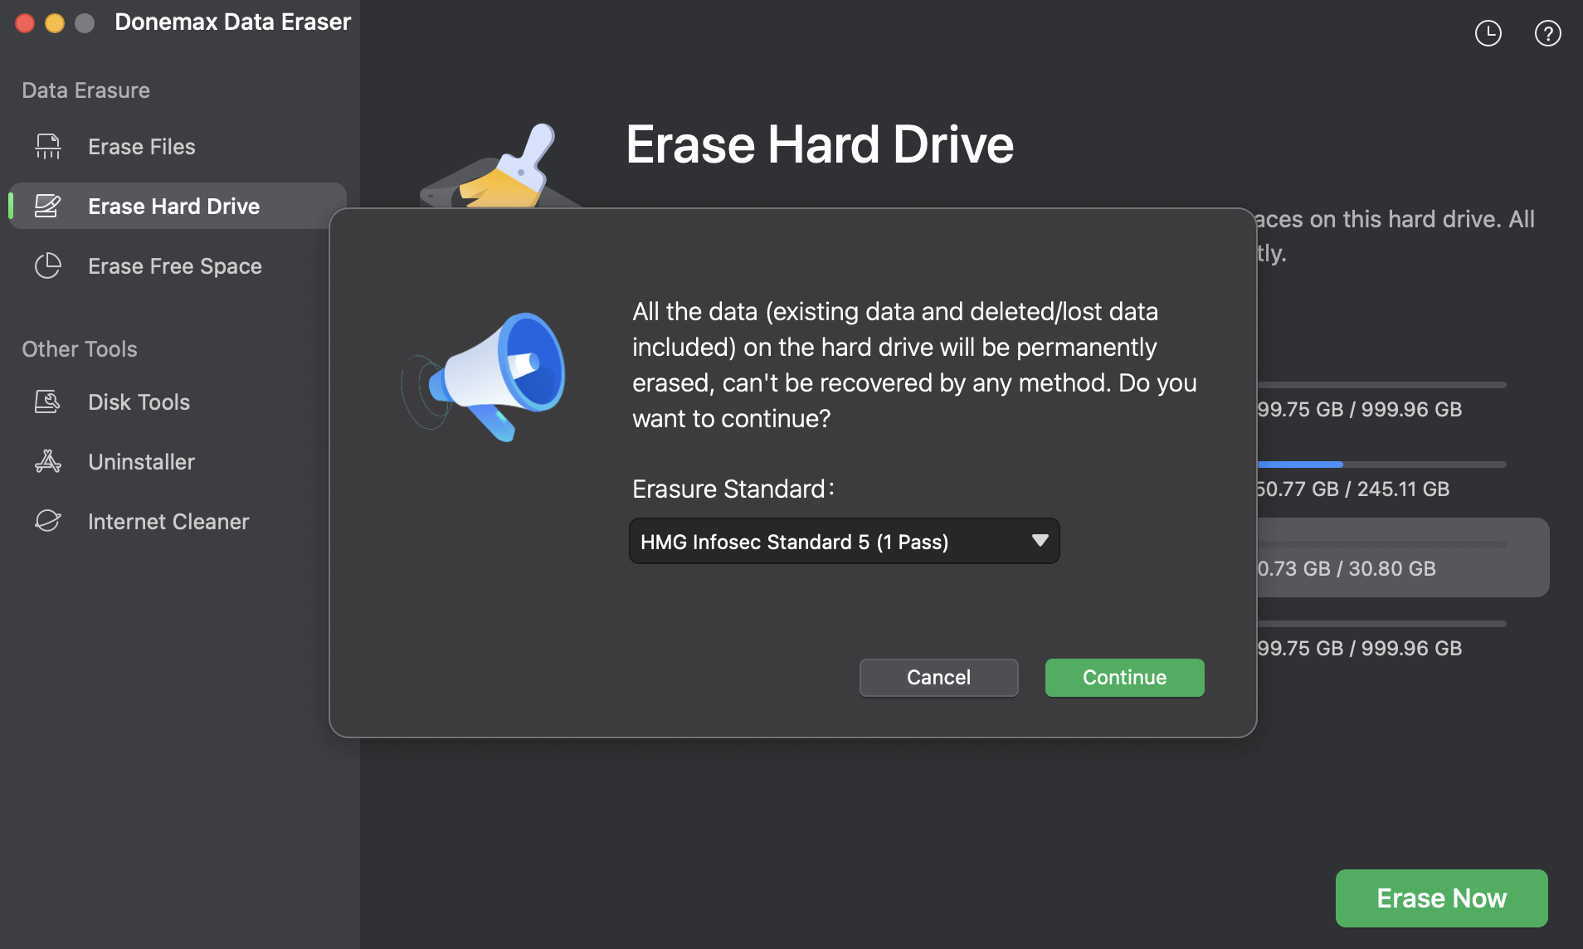This screenshot has width=1583, height=949.
Task: Click the Erase Now button
Action: pos(1441,898)
